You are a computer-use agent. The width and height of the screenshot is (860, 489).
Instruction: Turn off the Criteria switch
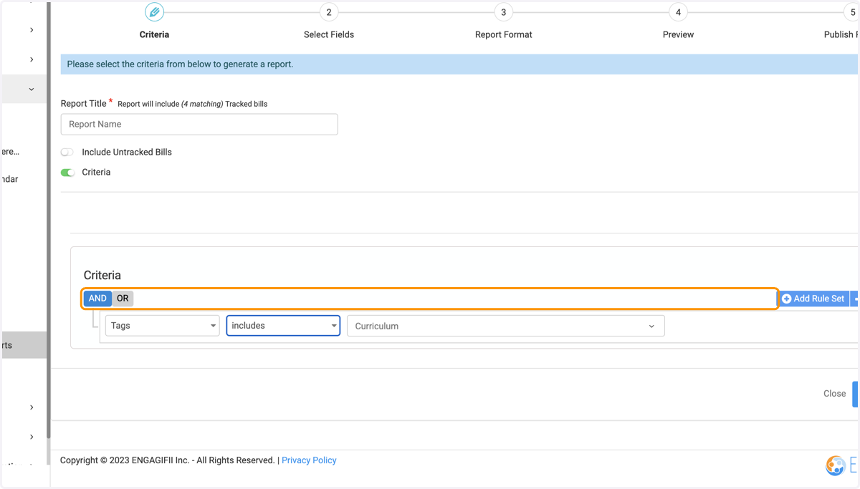click(67, 173)
